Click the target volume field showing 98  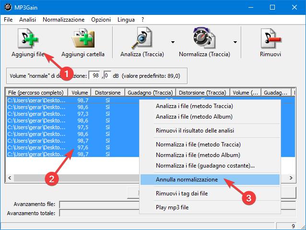(x=94, y=75)
